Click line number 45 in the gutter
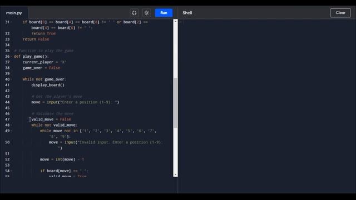The width and height of the screenshot is (356, 200). click(7, 108)
